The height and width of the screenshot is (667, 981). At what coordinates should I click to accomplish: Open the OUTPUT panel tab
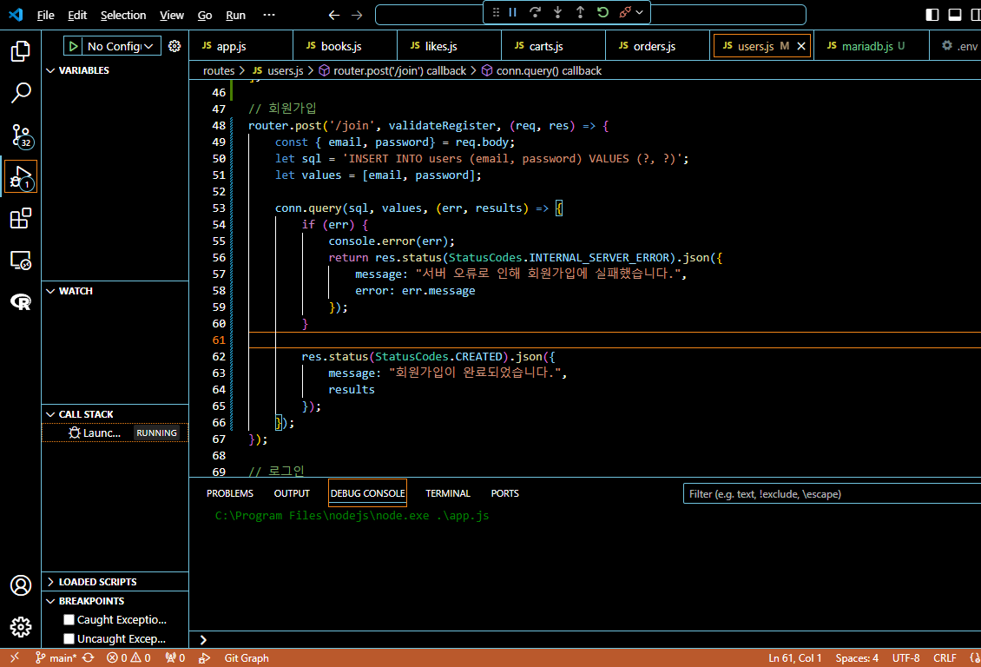tap(292, 493)
